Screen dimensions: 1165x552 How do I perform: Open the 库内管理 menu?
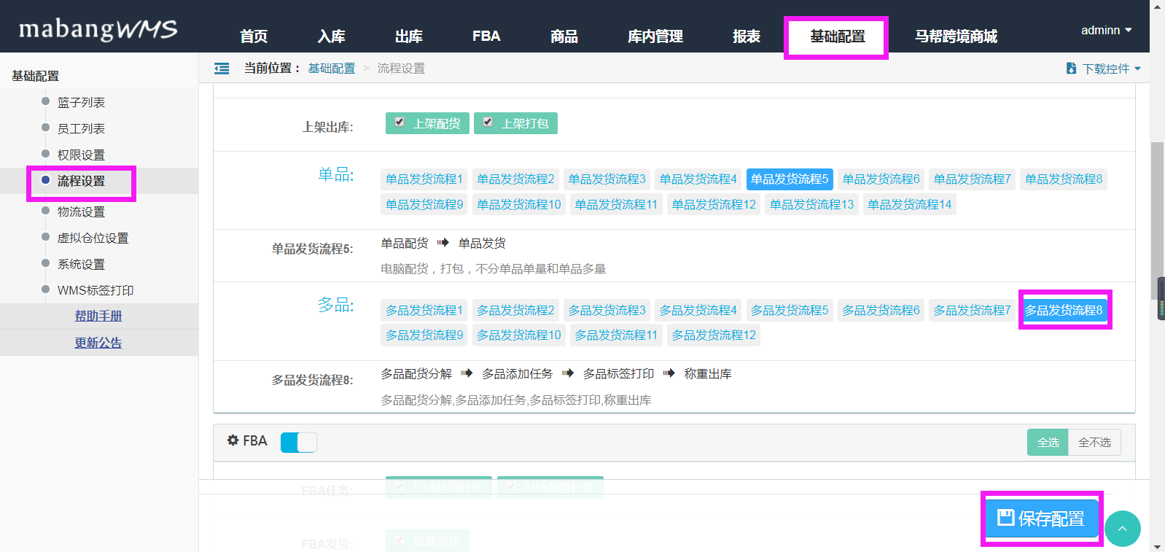point(655,36)
